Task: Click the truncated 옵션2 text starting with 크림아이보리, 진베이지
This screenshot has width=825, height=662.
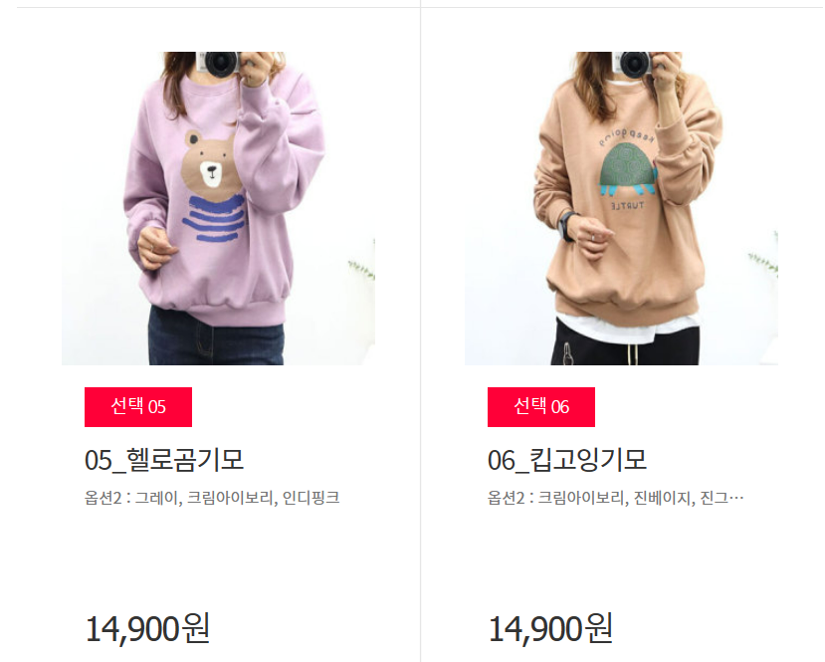Action: point(616,498)
